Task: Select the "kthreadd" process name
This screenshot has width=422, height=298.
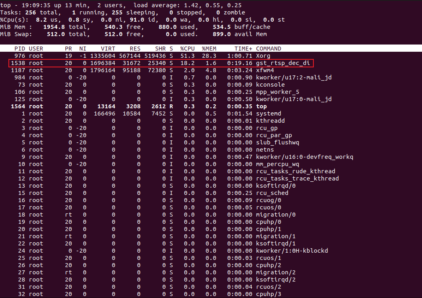Action: [270, 121]
